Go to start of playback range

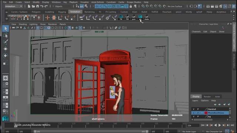pyautogui.click(x=203, y=125)
